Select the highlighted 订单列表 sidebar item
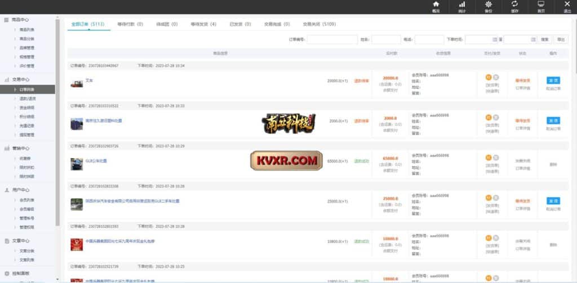 pos(28,89)
